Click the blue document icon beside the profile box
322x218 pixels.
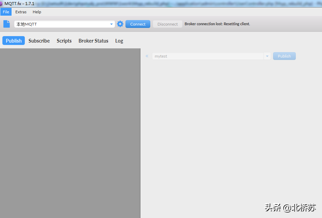(x=6, y=24)
